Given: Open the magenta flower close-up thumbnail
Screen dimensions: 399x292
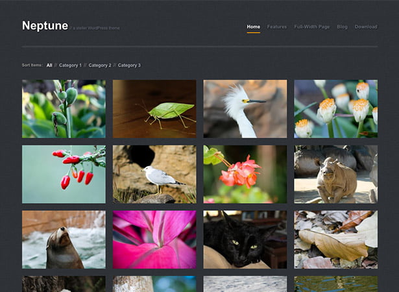Looking at the screenshot, I should point(154,239).
